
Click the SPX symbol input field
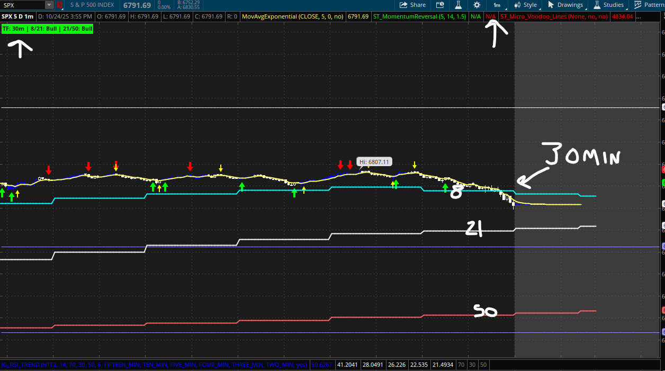[22, 5]
